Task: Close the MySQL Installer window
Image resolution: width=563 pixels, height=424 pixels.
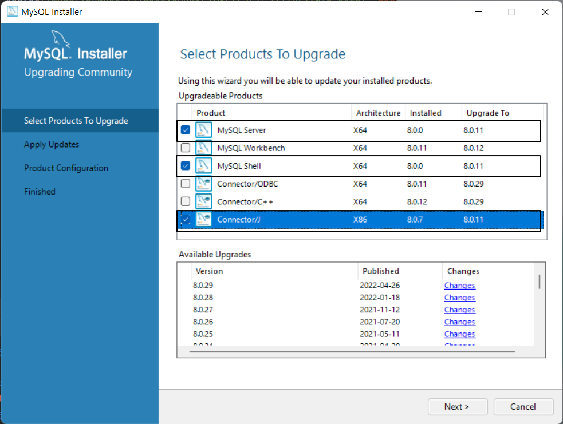Action: click(545, 12)
